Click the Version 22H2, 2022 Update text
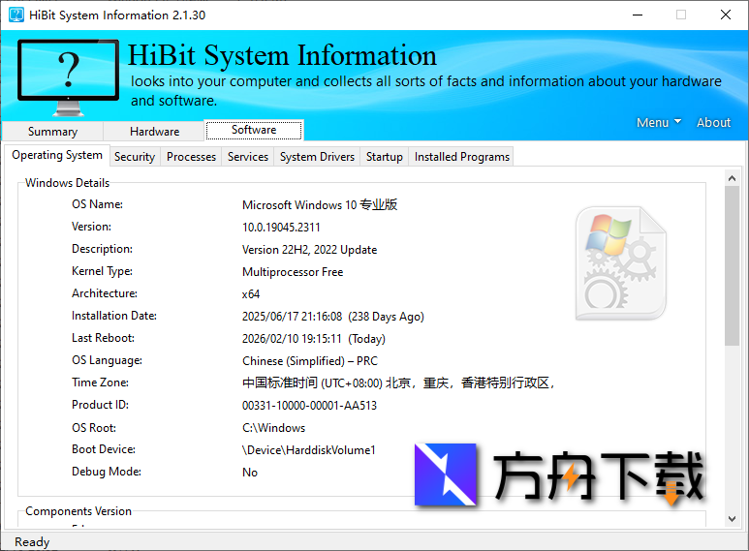749x551 pixels. pos(309,250)
